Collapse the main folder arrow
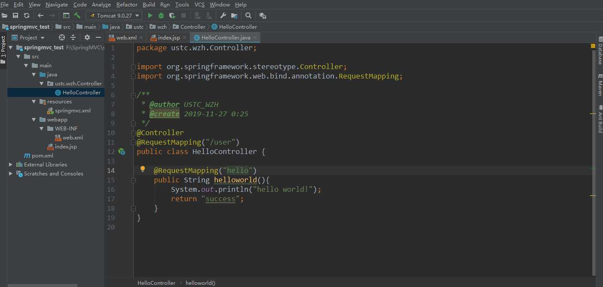The image size is (603, 287). [26, 66]
